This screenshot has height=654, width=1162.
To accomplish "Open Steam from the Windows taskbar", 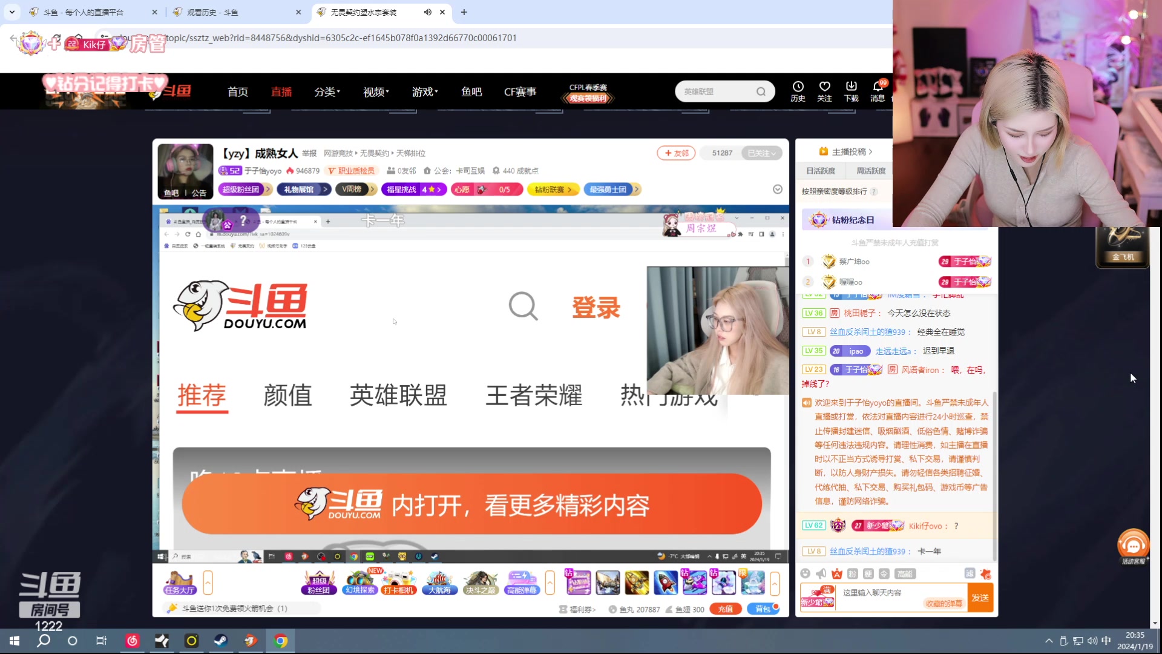I will point(221,641).
